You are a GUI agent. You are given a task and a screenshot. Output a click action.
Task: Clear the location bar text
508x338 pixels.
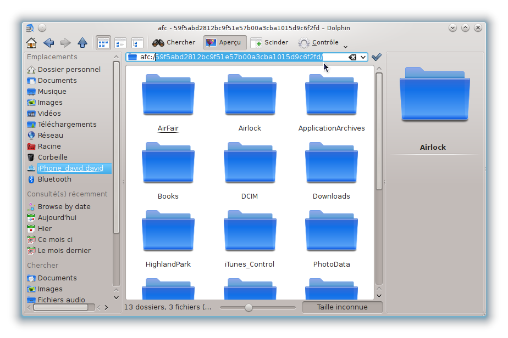[352, 57]
